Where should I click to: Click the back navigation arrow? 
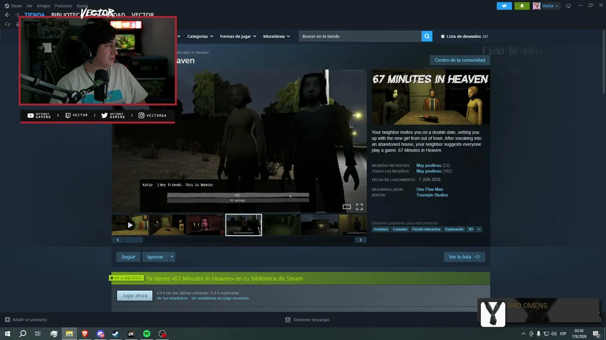pyautogui.click(x=7, y=15)
